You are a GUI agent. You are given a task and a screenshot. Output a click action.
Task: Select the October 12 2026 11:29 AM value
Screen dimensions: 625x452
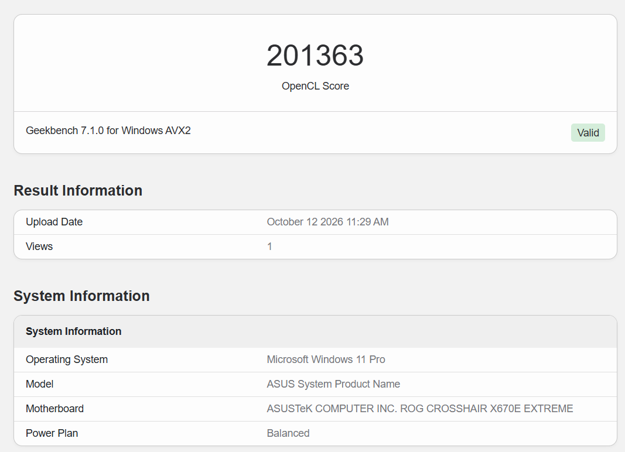(327, 222)
